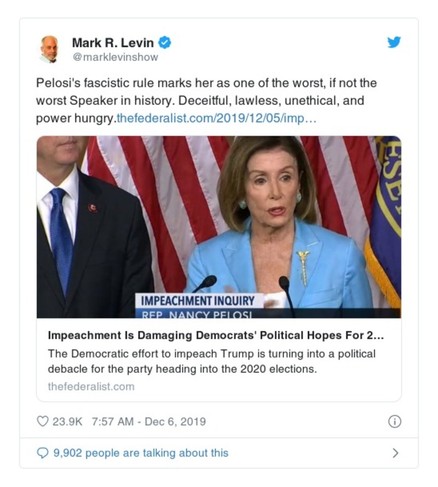This screenshot has width=438, height=487.
Task: Open the 7:57 AM - Dec 6, 2019 timestamp
Action: pos(149,422)
